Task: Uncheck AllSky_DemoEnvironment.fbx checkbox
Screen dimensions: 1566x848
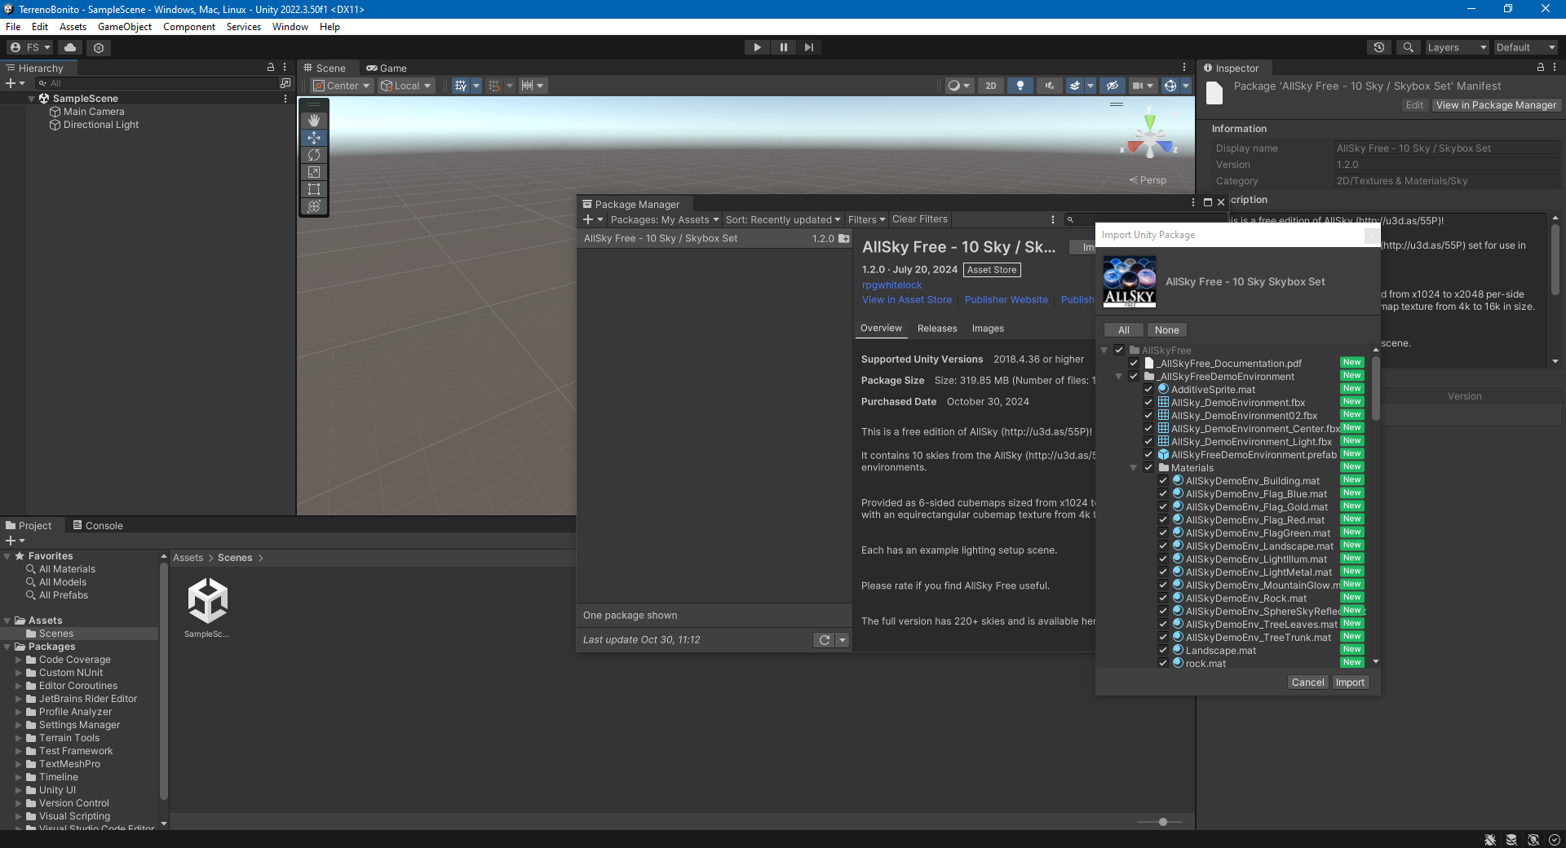Action: [1148, 402]
